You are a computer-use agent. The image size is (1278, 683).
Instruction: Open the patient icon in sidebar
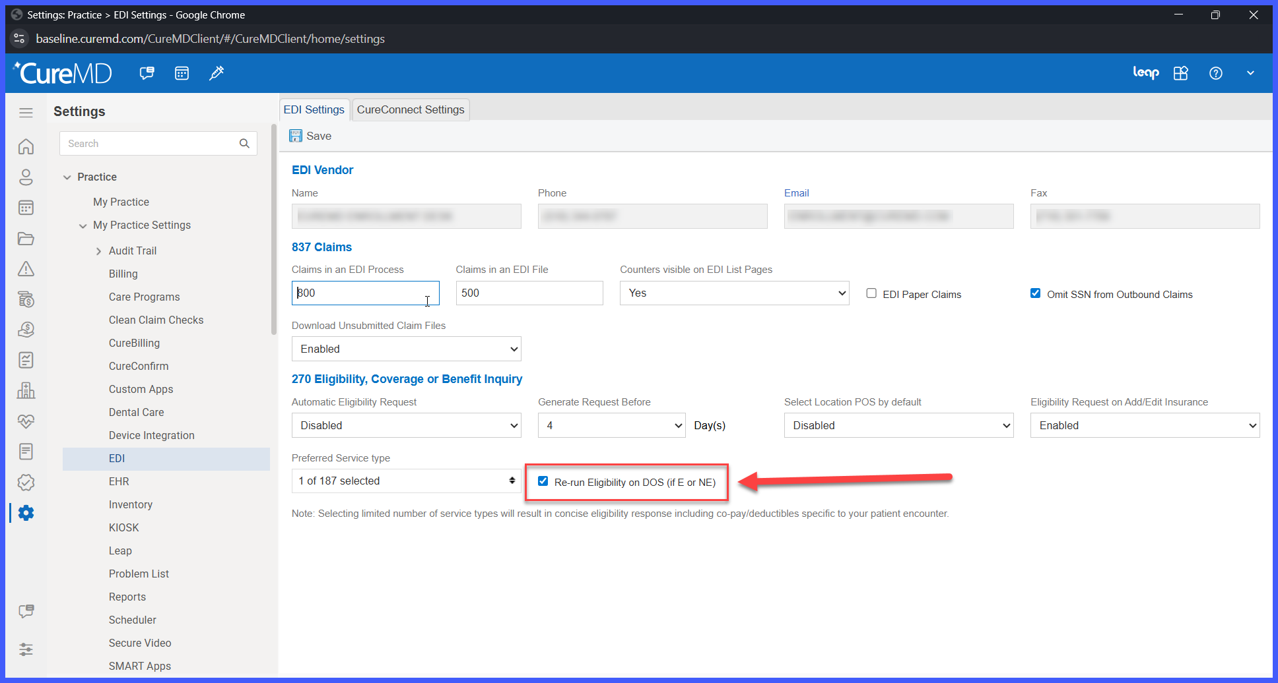point(26,177)
